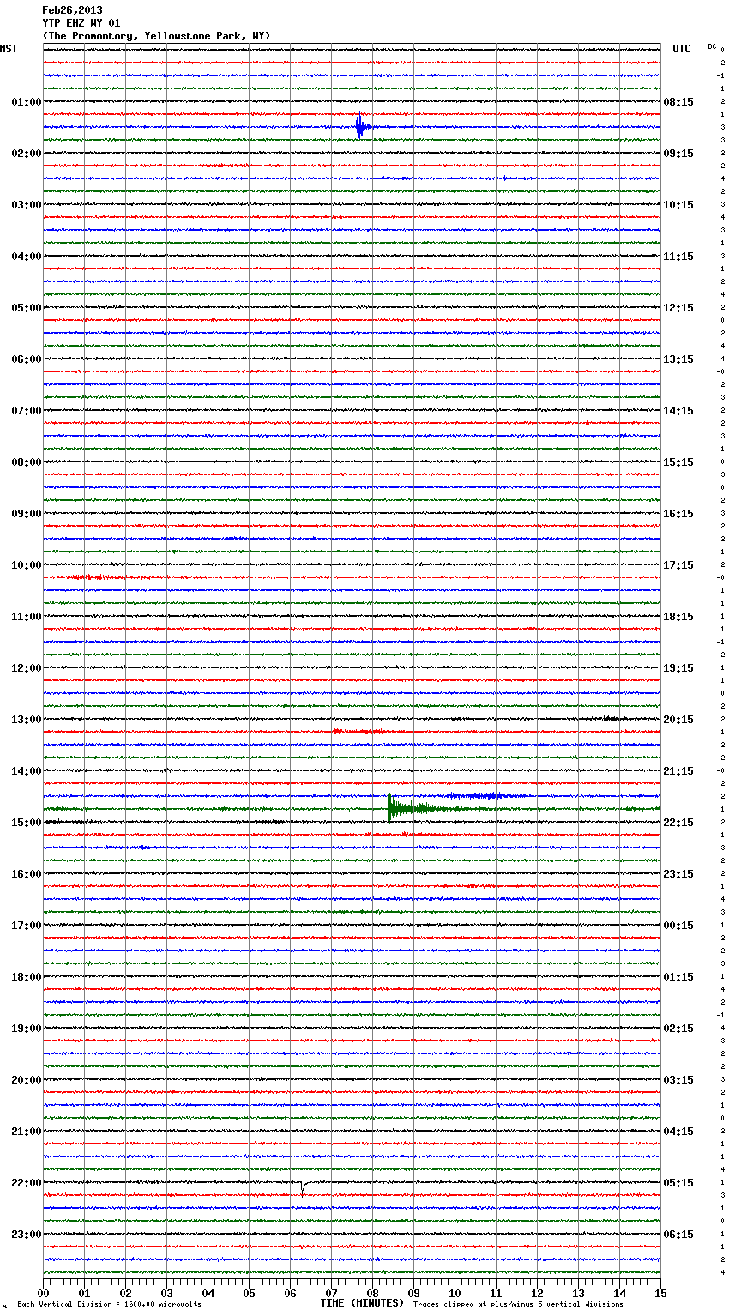The width and height of the screenshot is (729, 1316).
Task: Select the 01:00 MST time label
Action: [27, 102]
